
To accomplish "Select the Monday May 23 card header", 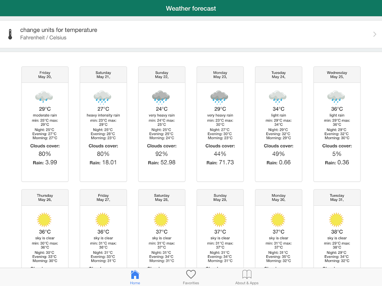I will click(220, 75).
